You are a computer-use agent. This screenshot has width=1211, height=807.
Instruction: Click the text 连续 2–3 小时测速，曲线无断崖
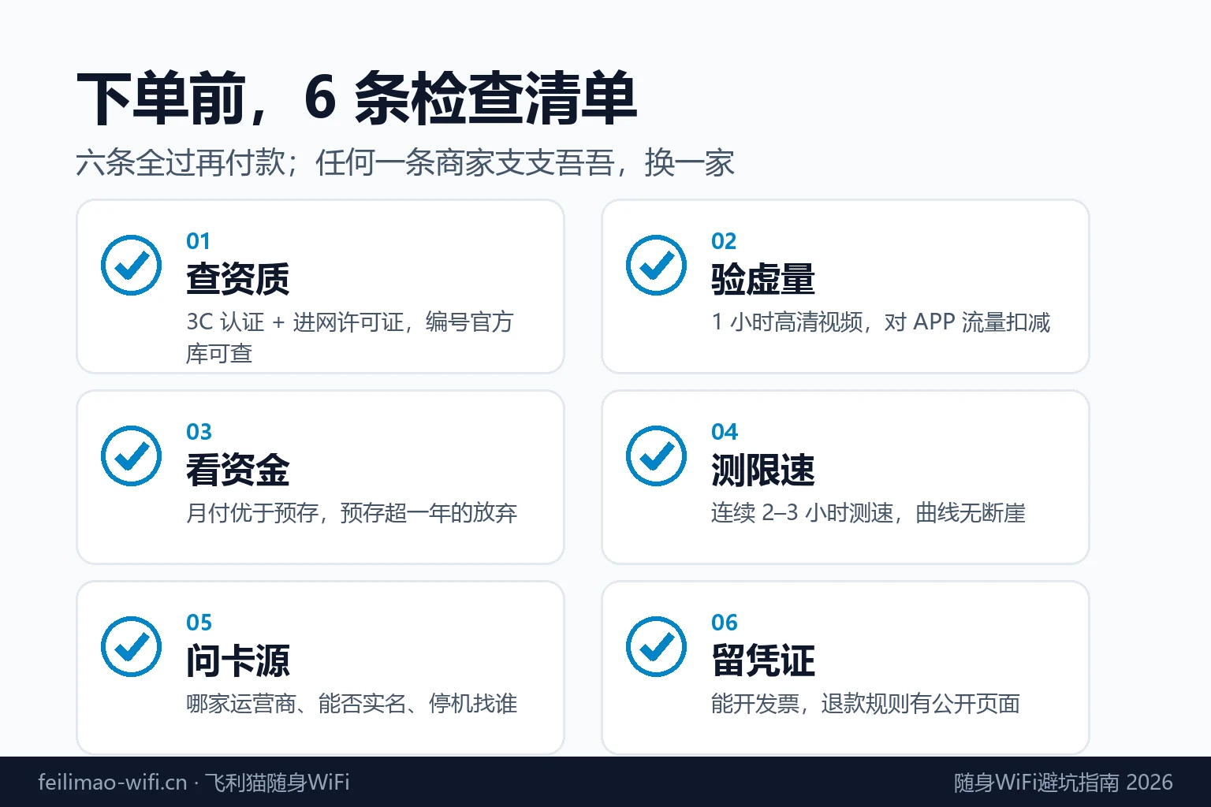pos(868,513)
